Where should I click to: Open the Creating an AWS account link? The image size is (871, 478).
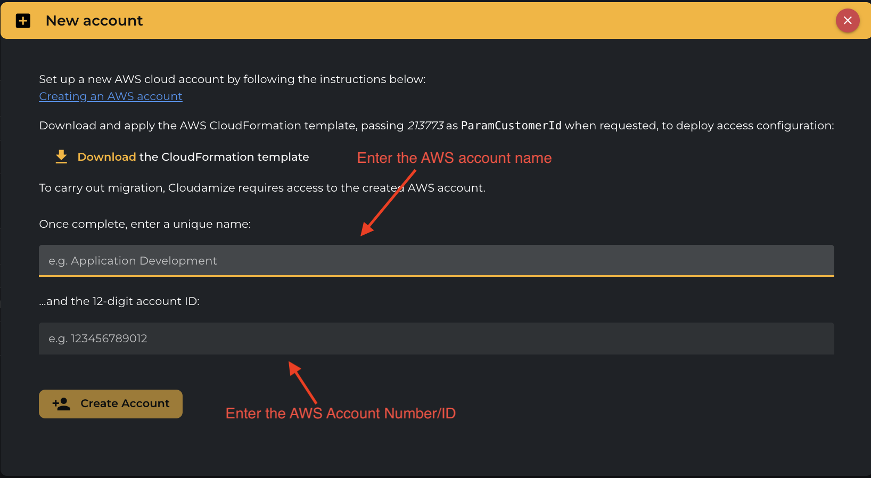click(x=111, y=96)
